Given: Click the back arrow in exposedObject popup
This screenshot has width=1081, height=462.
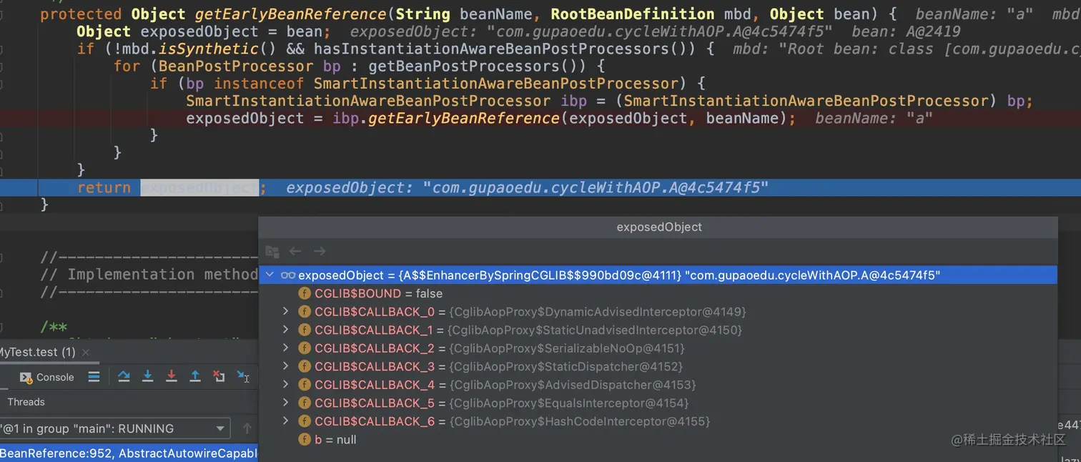Looking at the screenshot, I should point(295,251).
